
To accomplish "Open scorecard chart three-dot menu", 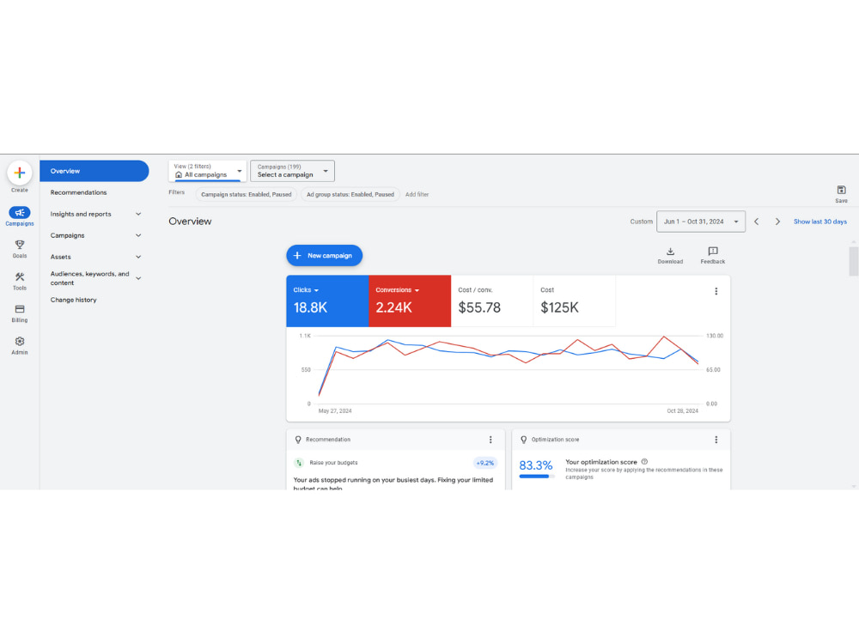I will tap(716, 291).
